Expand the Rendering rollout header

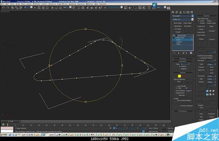click(183, 59)
